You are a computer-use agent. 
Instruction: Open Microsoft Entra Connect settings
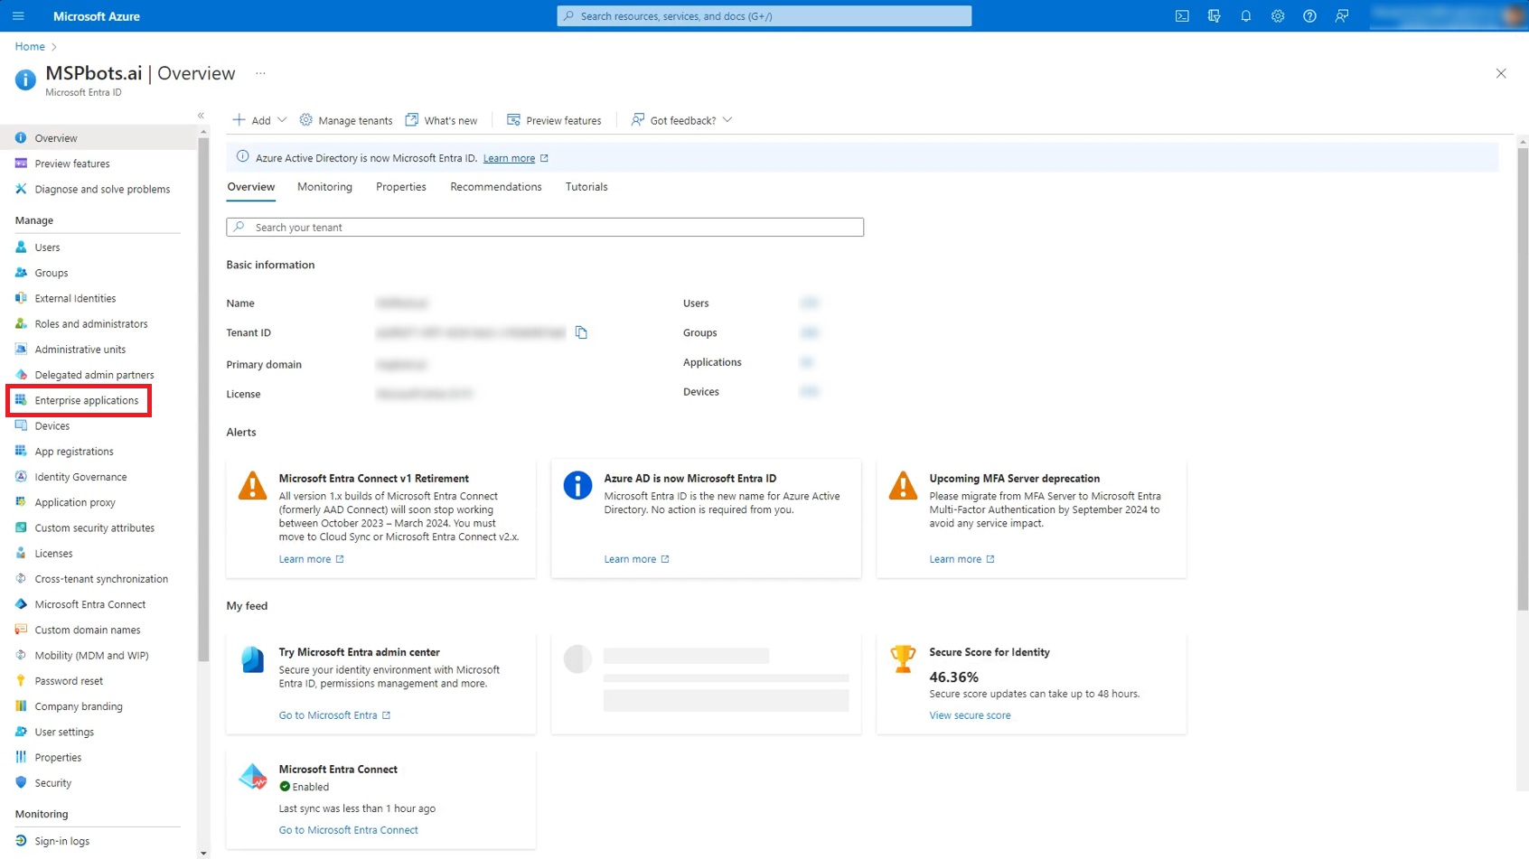89,603
